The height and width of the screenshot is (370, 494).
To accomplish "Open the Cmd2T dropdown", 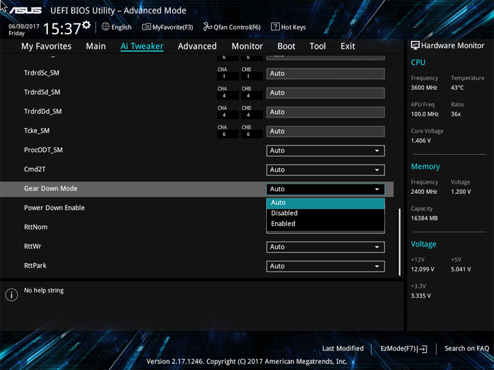I will (x=325, y=170).
